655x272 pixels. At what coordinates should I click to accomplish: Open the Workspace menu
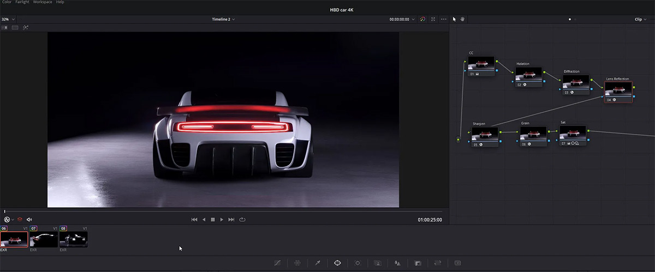pyautogui.click(x=43, y=2)
